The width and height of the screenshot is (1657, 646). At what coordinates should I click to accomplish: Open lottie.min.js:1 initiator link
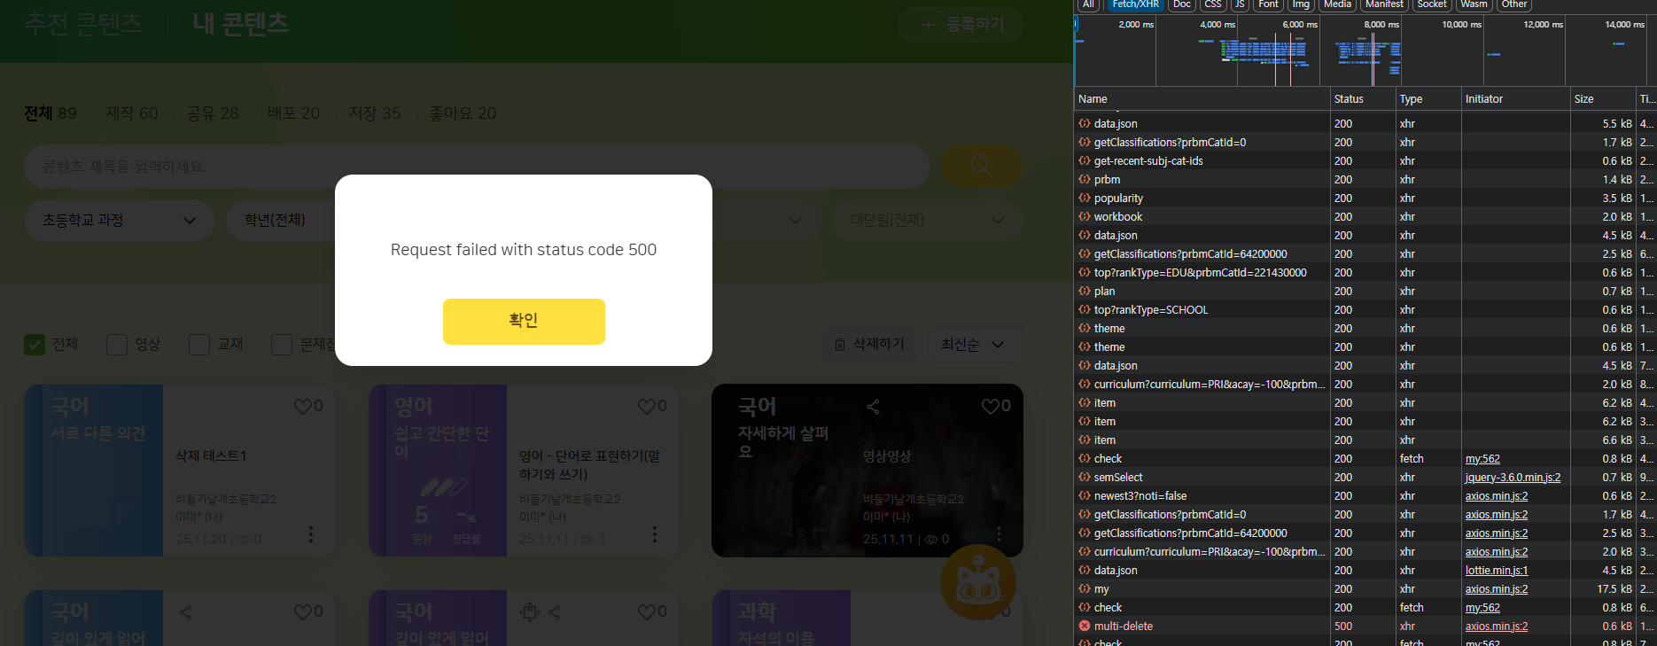click(1497, 571)
